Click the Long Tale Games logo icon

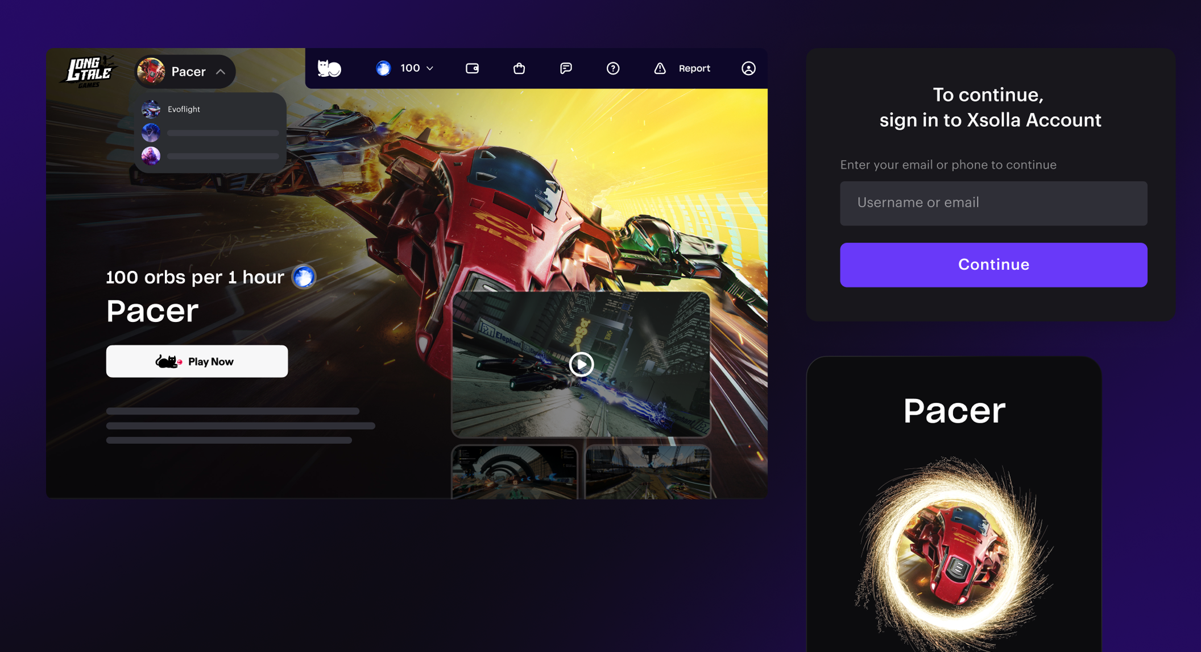click(x=90, y=72)
